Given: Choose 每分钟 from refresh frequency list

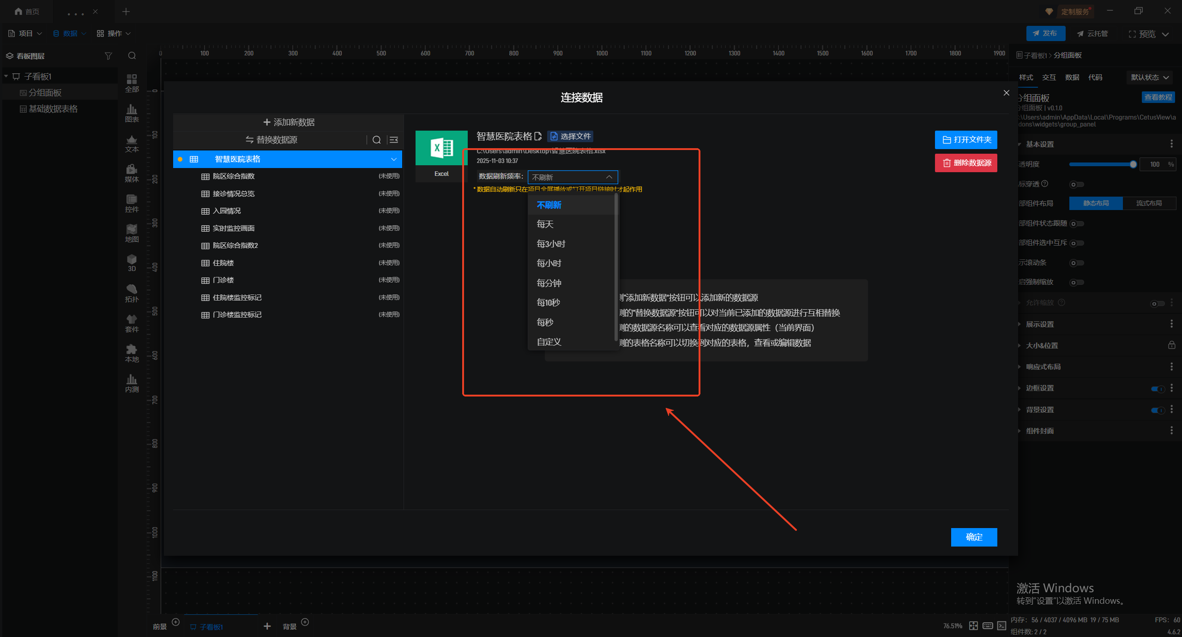Looking at the screenshot, I should point(549,283).
